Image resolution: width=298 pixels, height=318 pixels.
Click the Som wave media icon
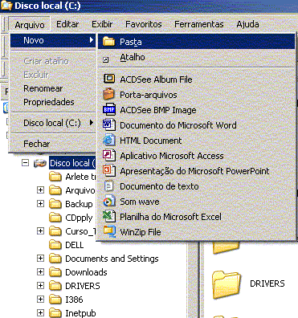pyautogui.click(x=109, y=201)
